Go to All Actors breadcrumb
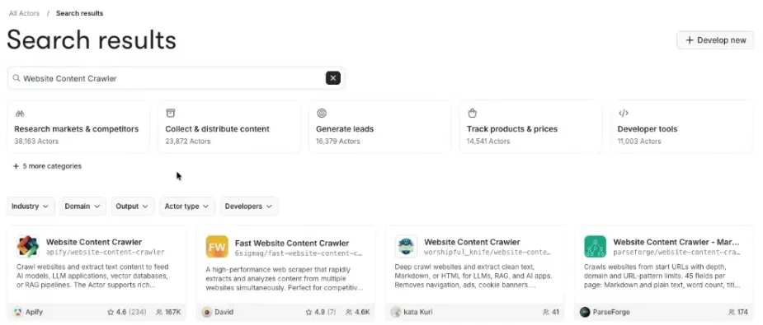This screenshot has width=763, height=325. click(24, 13)
